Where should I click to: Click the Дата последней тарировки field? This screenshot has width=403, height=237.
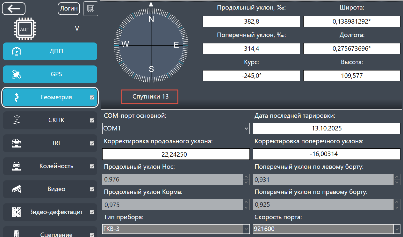point(327,129)
